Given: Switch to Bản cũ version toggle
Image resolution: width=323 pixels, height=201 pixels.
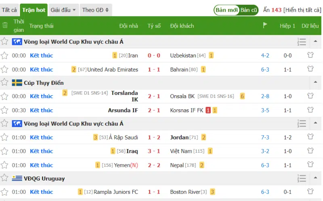Looking at the screenshot, I should pyautogui.click(x=249, y=10).
